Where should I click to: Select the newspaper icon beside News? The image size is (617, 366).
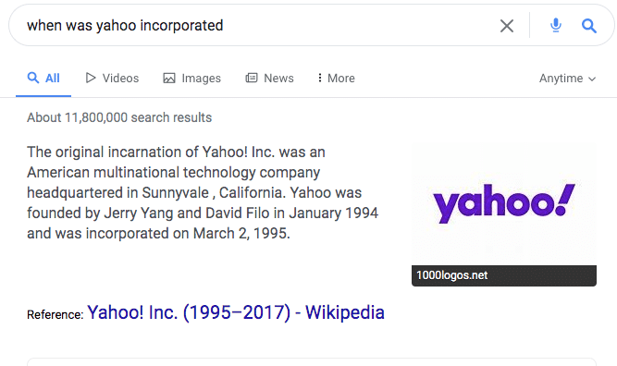pyautogui.click(x=252, y=78)
